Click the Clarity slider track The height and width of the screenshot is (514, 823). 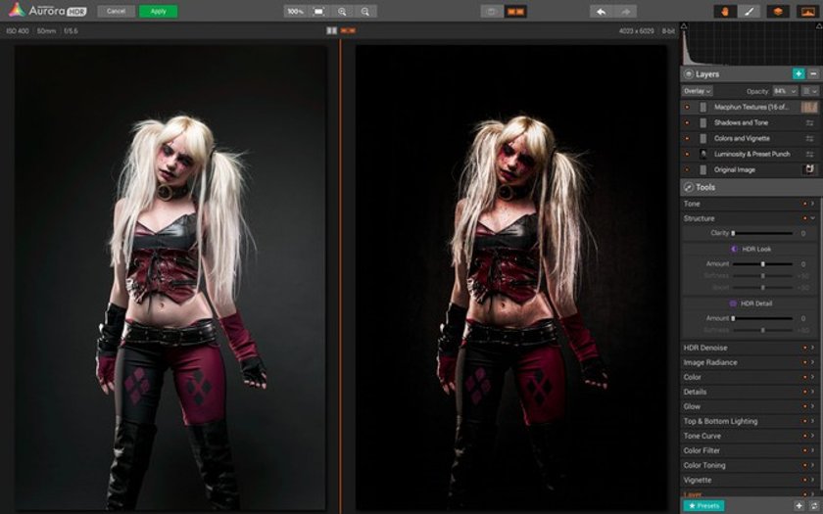pyautogui.click(x=762, y=233)
